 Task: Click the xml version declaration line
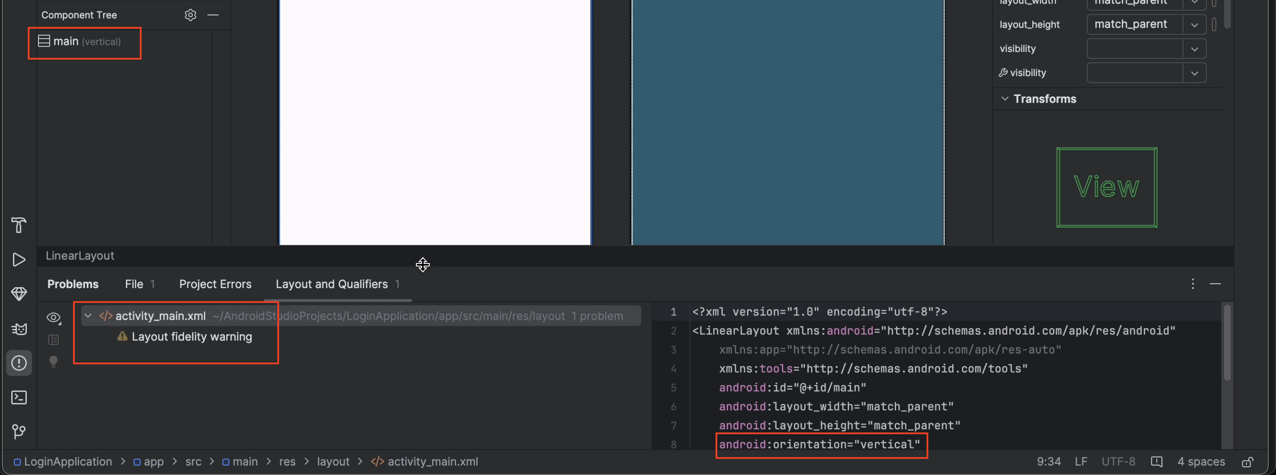(819, 311)
